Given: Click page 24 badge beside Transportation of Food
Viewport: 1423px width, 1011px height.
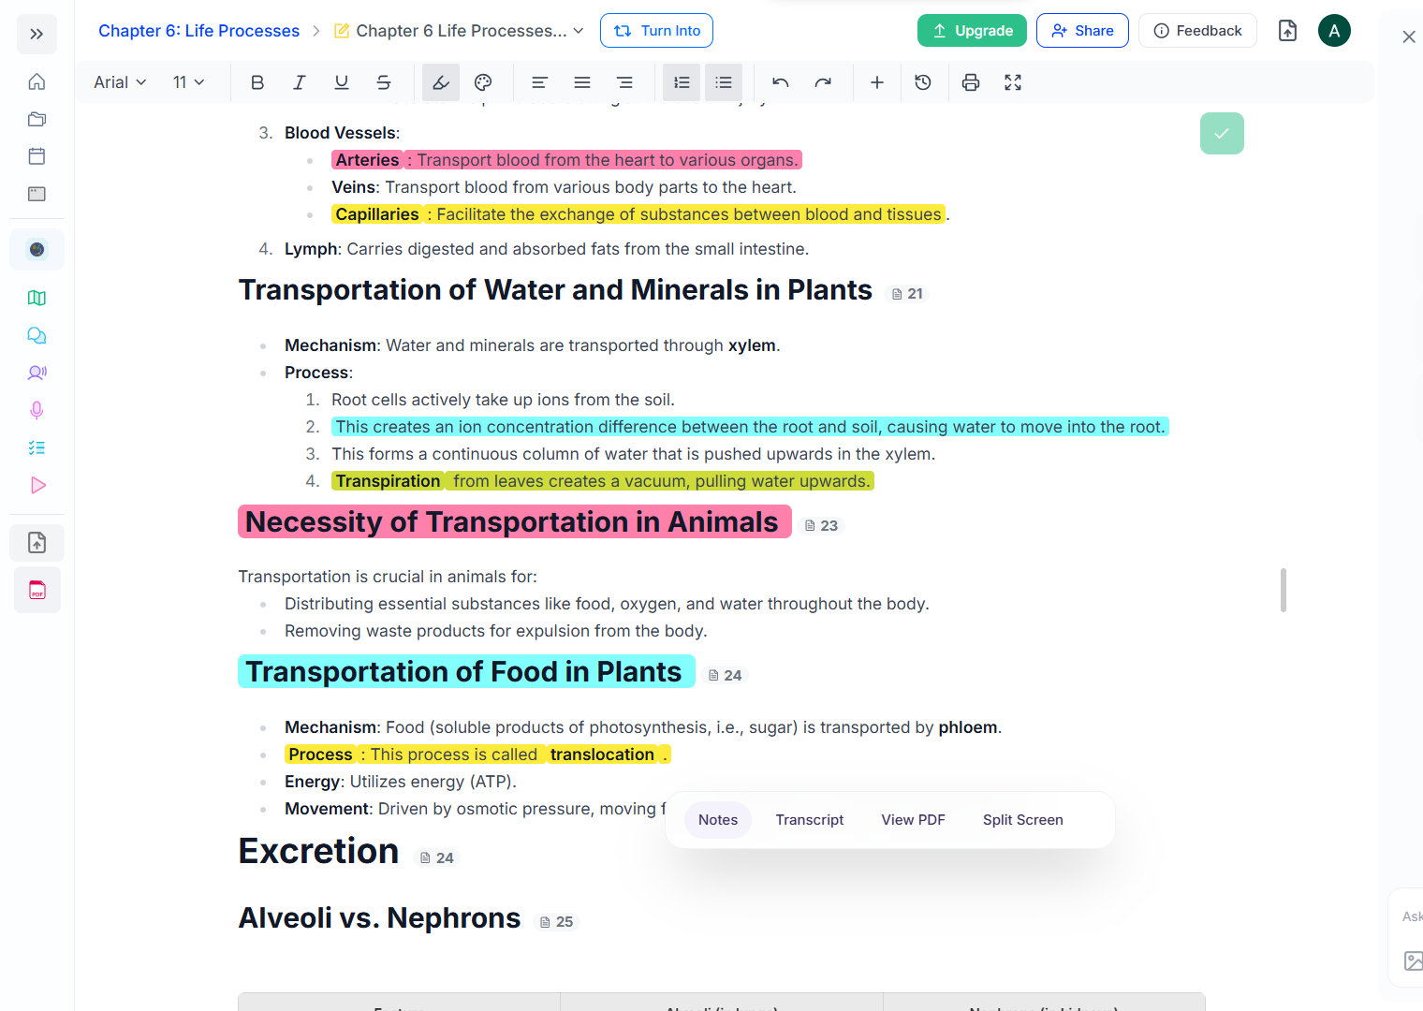Looking at the screenshot, I should [725, 676].
